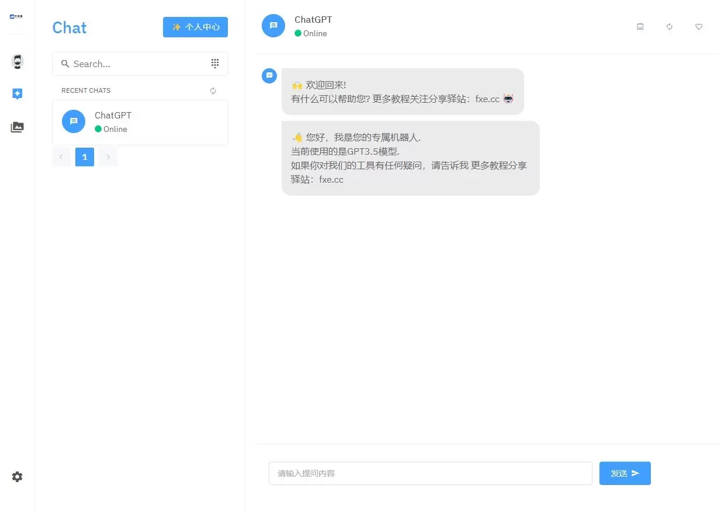The width and height of the screenshot is (728, 513).
Task: Favorite the chat with the heart icon
Action: click(x=699, y=27)
